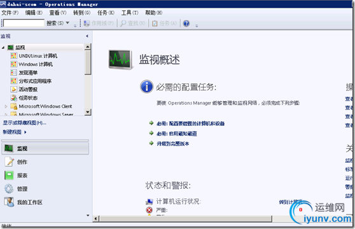The image size is (355, 229).
Task: Select Windows 计算机 tree item
Action: 36,64
